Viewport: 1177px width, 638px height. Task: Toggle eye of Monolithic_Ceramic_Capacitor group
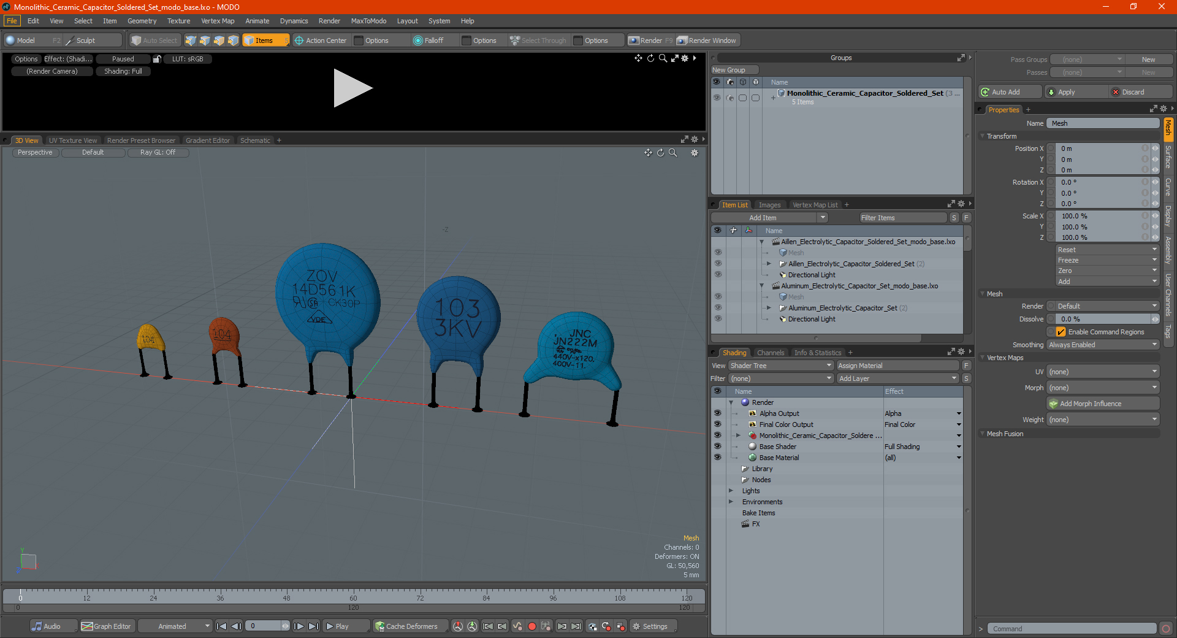point(716,98)
